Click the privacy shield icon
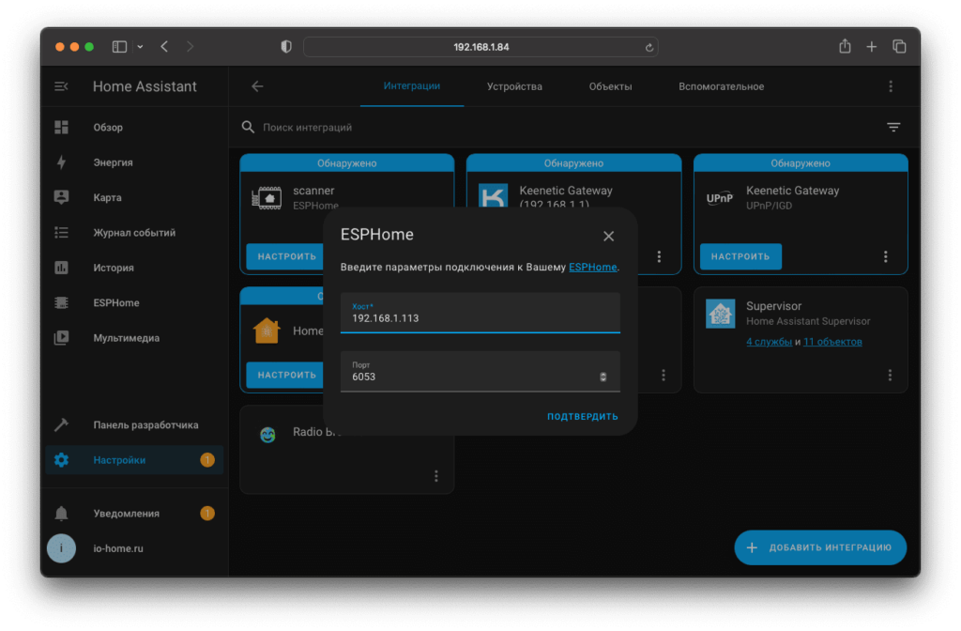The width and height of the screenshot is (961, 631). tap(286, 47)
